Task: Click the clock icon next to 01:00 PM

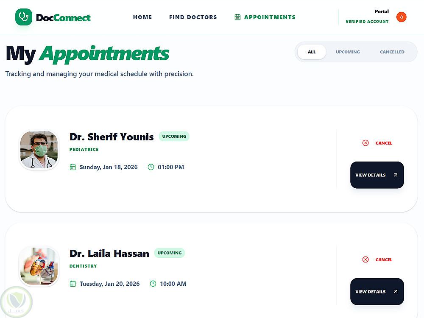Action: click(151, 167)
